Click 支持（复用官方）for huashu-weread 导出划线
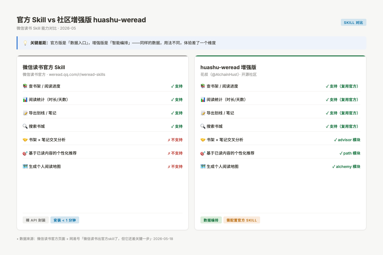 [343, 113]
